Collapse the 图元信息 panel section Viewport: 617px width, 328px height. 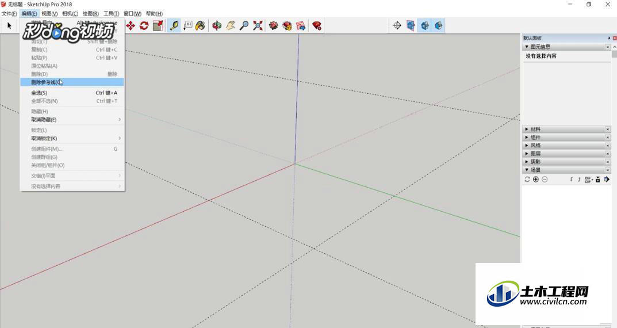pos(527,47)
